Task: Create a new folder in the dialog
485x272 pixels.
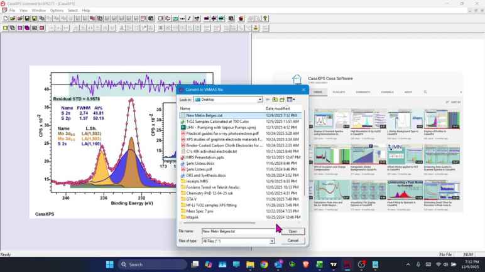Action: [x=283, y=100]
